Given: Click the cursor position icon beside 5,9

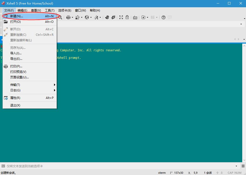Looking at the screenshot, I should tap(189, 173).
